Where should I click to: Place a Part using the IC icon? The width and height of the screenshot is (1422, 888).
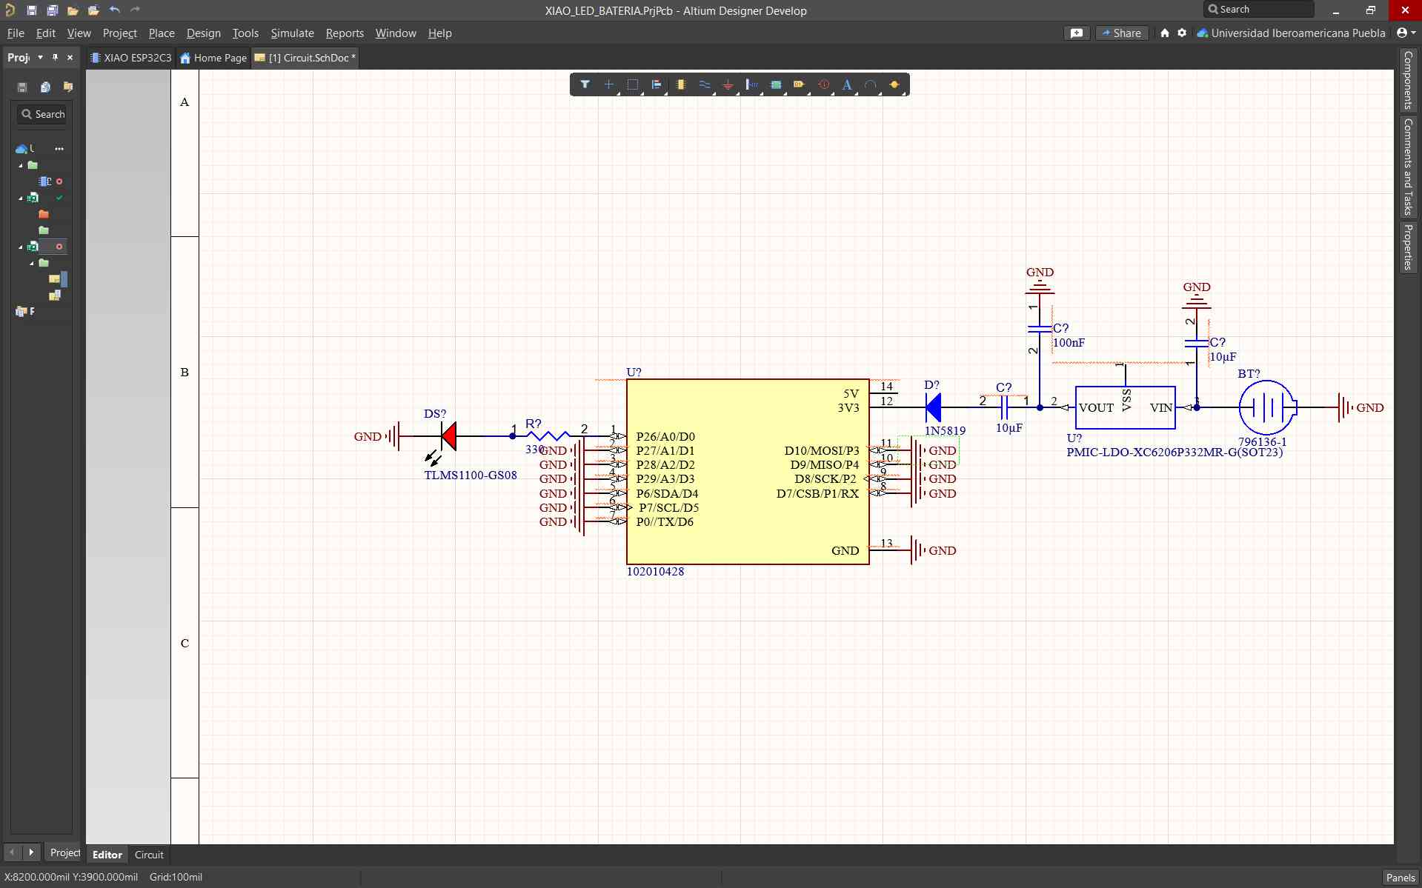click(681, 84)
